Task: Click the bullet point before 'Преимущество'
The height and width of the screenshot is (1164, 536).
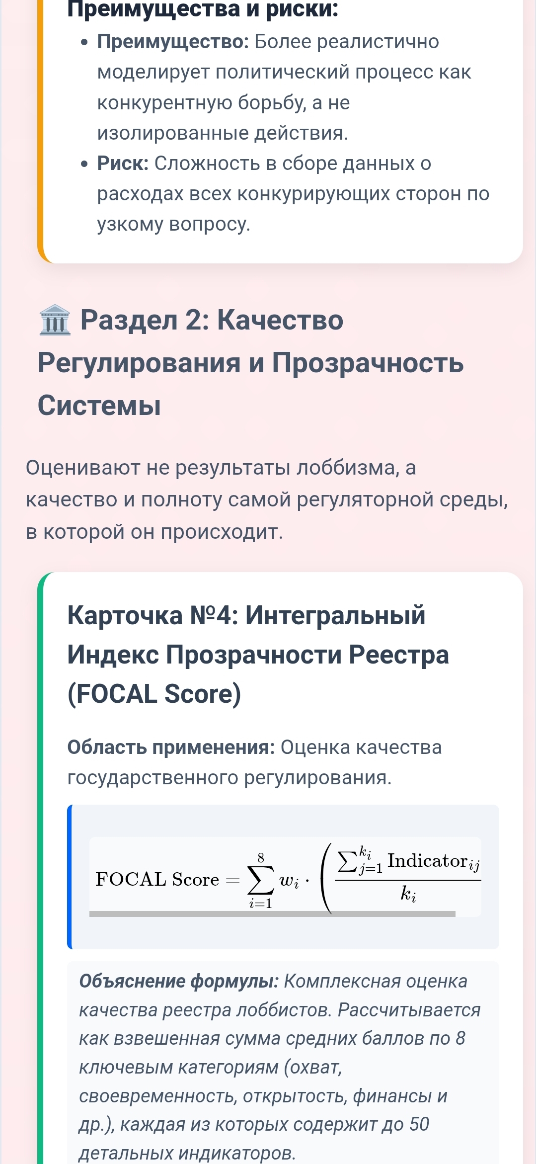Action: [x=85, y=43]
